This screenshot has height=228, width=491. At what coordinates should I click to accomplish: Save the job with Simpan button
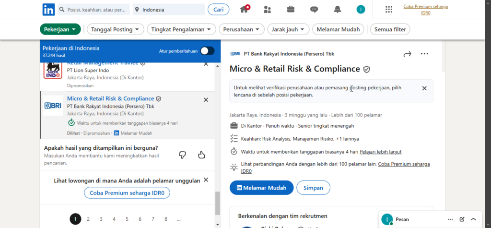click(314, 188)
